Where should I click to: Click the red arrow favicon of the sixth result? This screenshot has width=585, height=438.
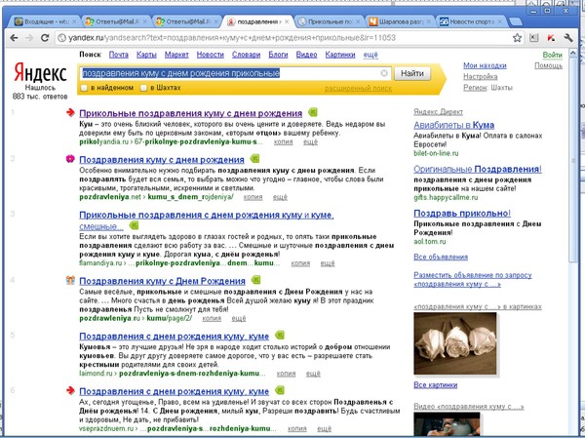click(70, 390)
